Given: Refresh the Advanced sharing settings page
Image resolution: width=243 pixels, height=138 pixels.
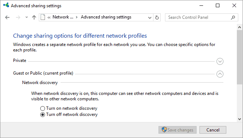Looking at the screenshot, I should [x=157, y=17].
